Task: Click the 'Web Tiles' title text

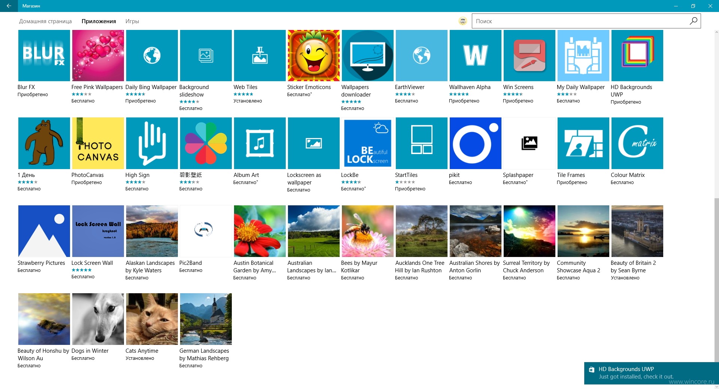Action: pos(245,87)
